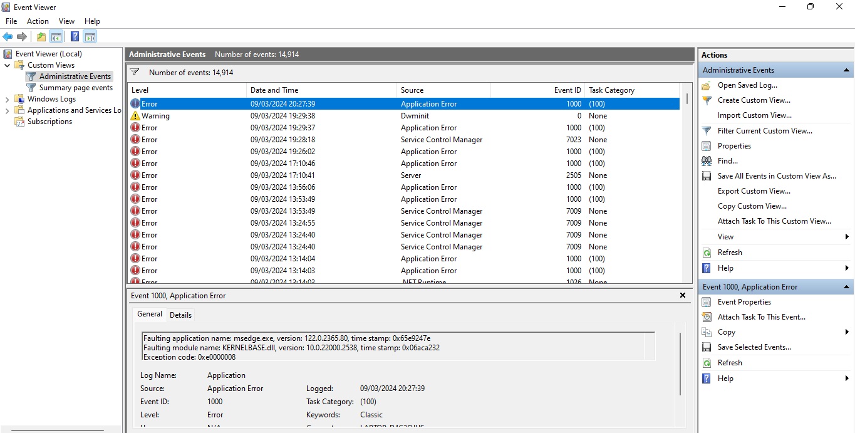Click the Open Saved Log folder icon
Viewport: 855px width, 433px height.
707,86
